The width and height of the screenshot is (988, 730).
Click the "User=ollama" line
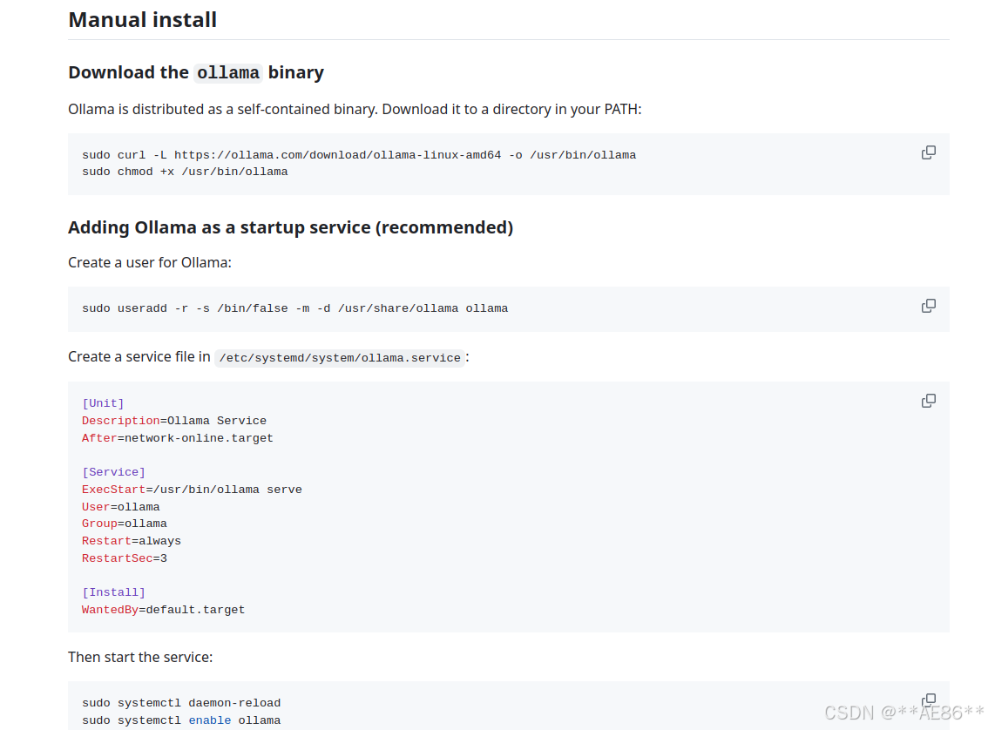coord(121,507)
